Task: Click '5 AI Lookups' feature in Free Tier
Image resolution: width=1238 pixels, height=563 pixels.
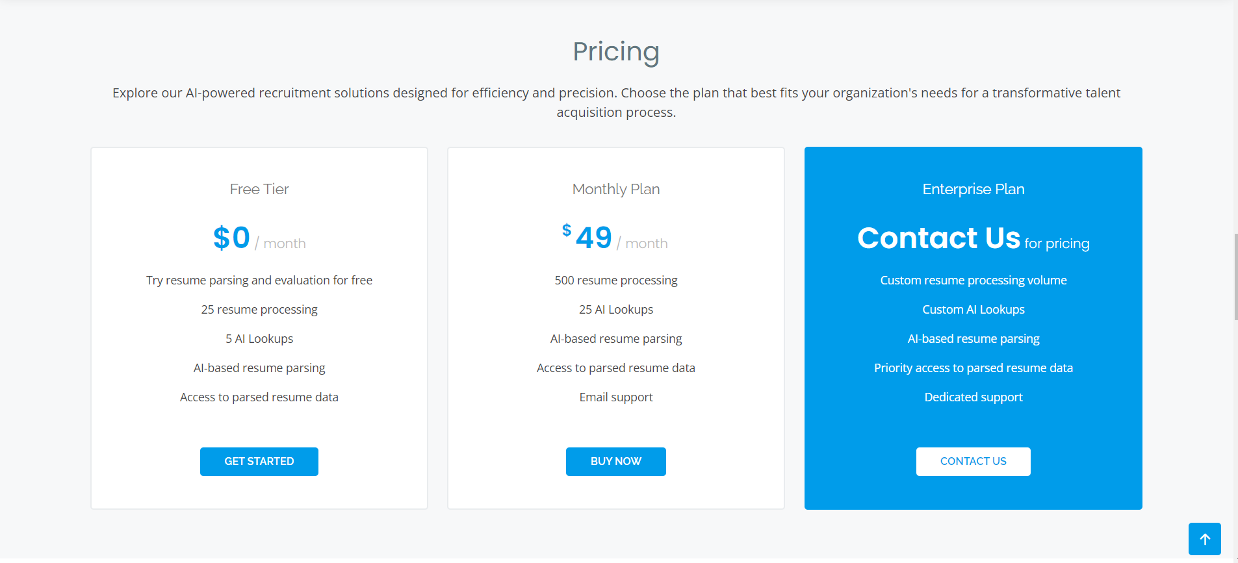Action: tap(259, 339)
